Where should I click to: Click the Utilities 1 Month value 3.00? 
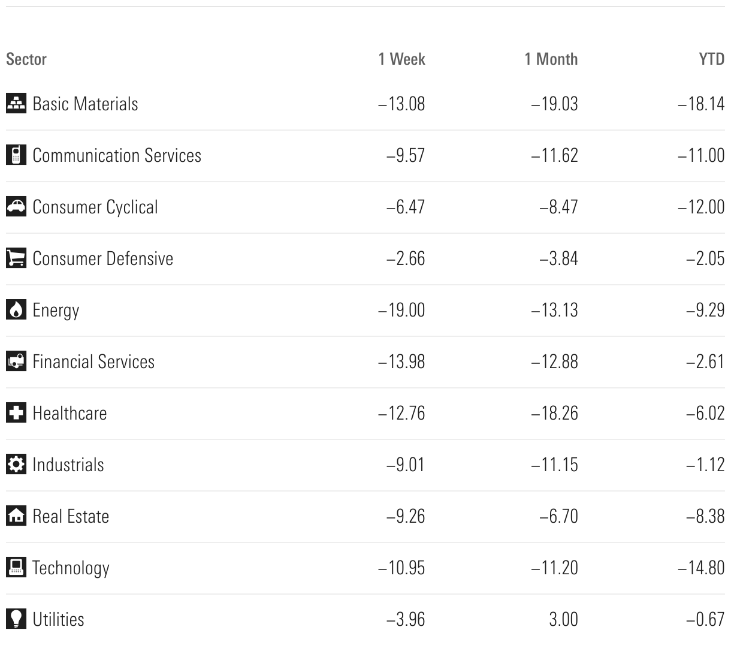[563, 620]
